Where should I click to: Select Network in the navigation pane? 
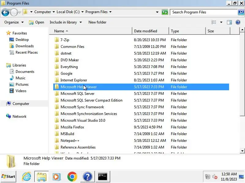click(19, 116)
